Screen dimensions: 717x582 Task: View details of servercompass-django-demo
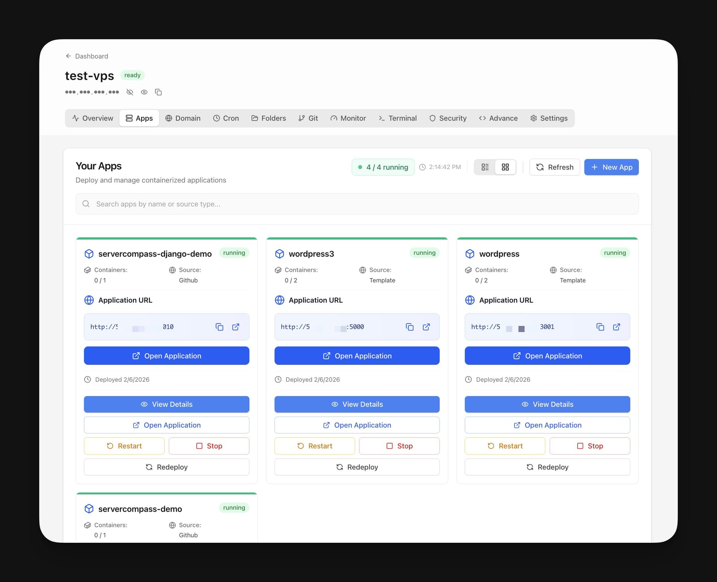click(x=167, y=404)
